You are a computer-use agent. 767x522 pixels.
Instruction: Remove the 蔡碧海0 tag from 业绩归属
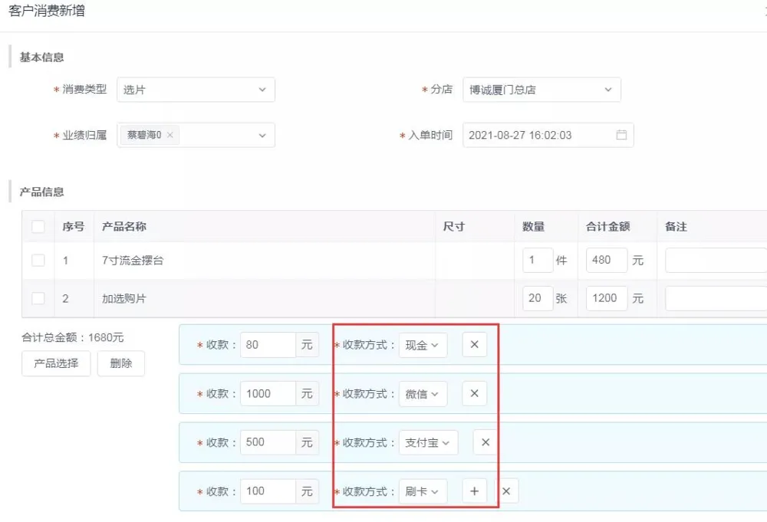170,135
